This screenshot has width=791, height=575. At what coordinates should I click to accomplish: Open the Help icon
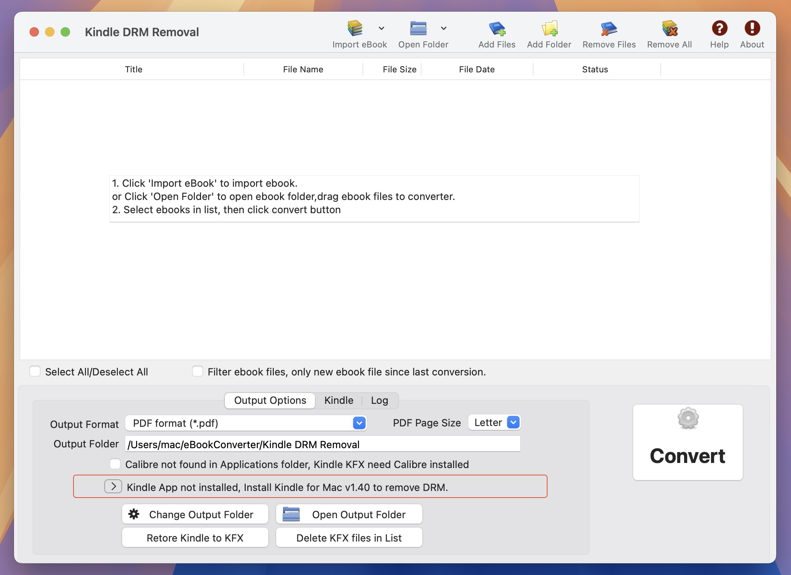coord(719,28)
